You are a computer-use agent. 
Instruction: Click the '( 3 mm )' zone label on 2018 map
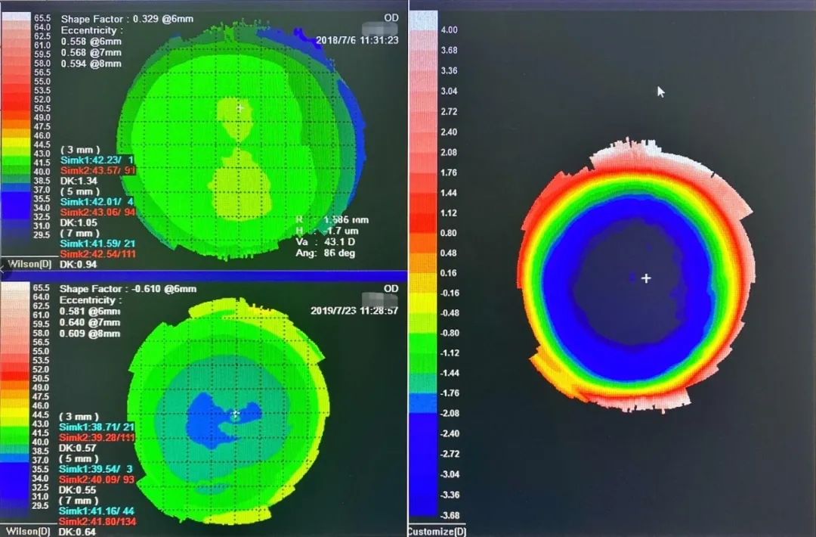[x=80, y=150]
